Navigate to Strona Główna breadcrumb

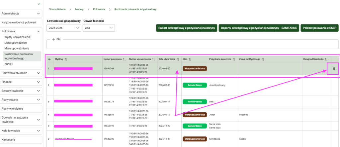(x=57, y=9)
